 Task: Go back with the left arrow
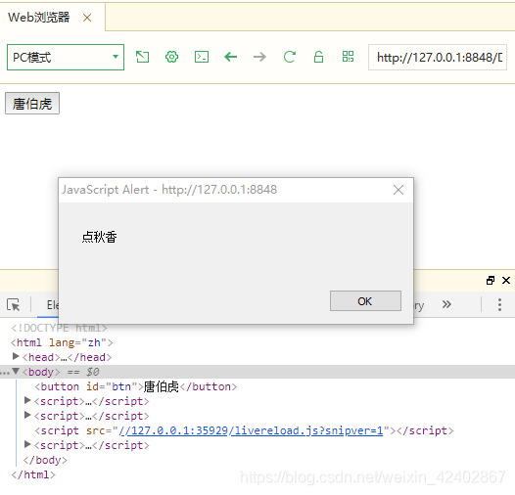[x=230, y=57]
